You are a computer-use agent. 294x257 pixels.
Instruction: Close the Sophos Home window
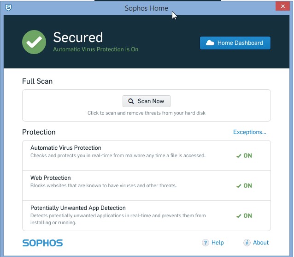tap(283, 6)
